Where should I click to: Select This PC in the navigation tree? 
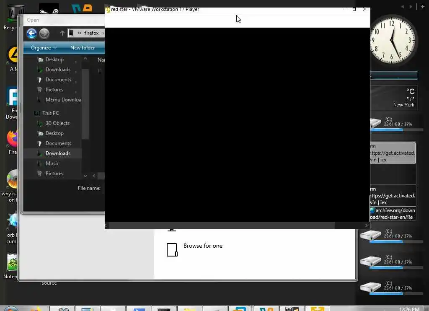click(50, 113)
